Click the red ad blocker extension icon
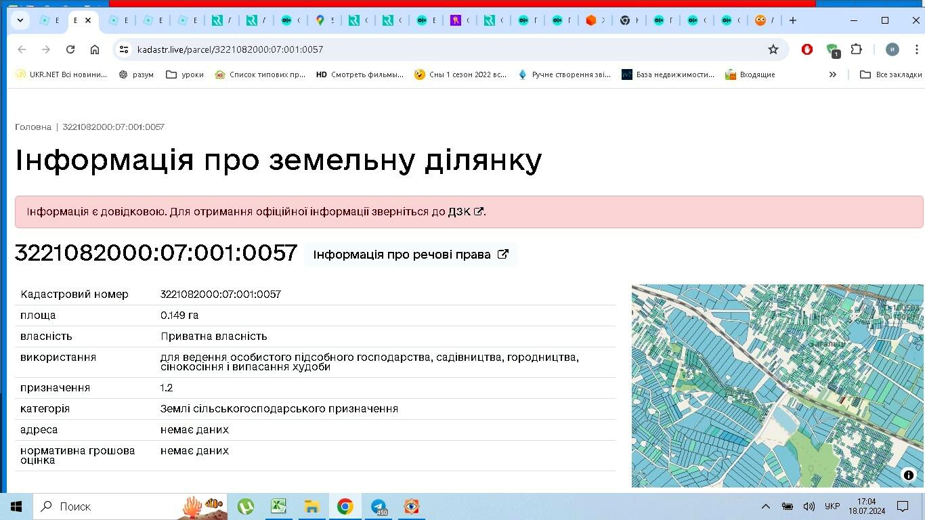925x520 pixels. (806, 49)
